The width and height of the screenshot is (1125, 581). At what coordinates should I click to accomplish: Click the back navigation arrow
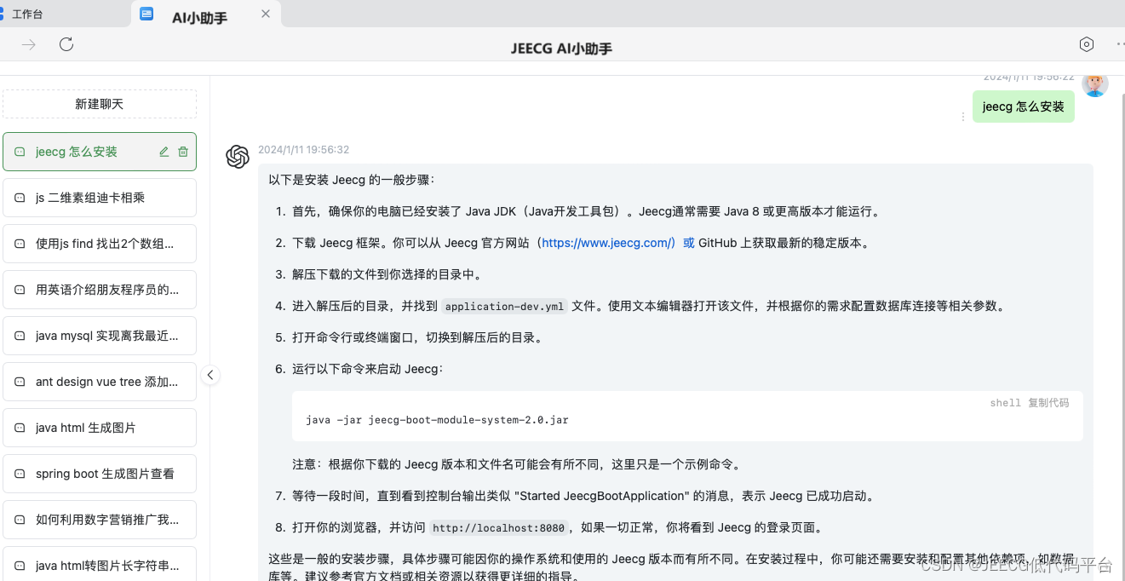[28, 43]
